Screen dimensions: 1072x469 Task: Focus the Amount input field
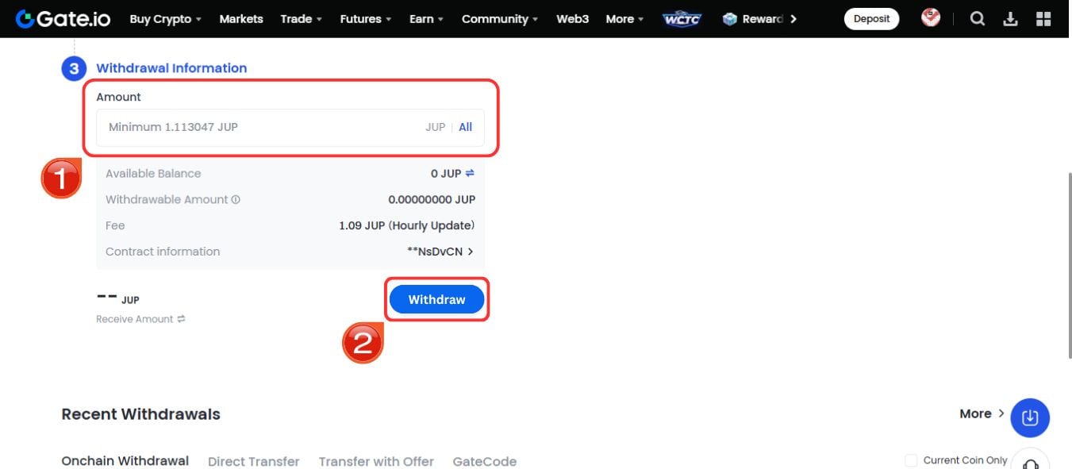coord(290,127)
